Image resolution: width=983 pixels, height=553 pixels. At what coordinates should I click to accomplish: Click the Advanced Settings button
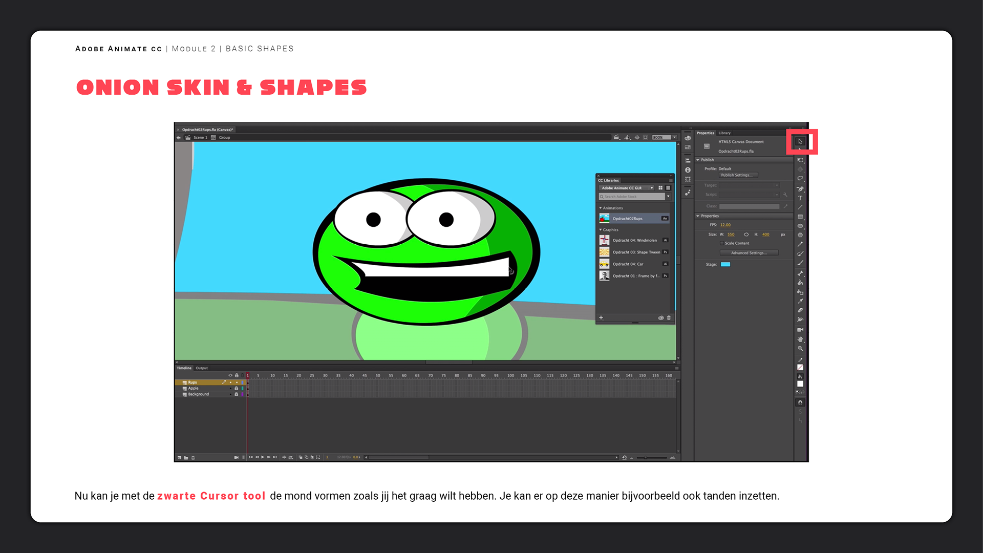(x=749, y=253)
